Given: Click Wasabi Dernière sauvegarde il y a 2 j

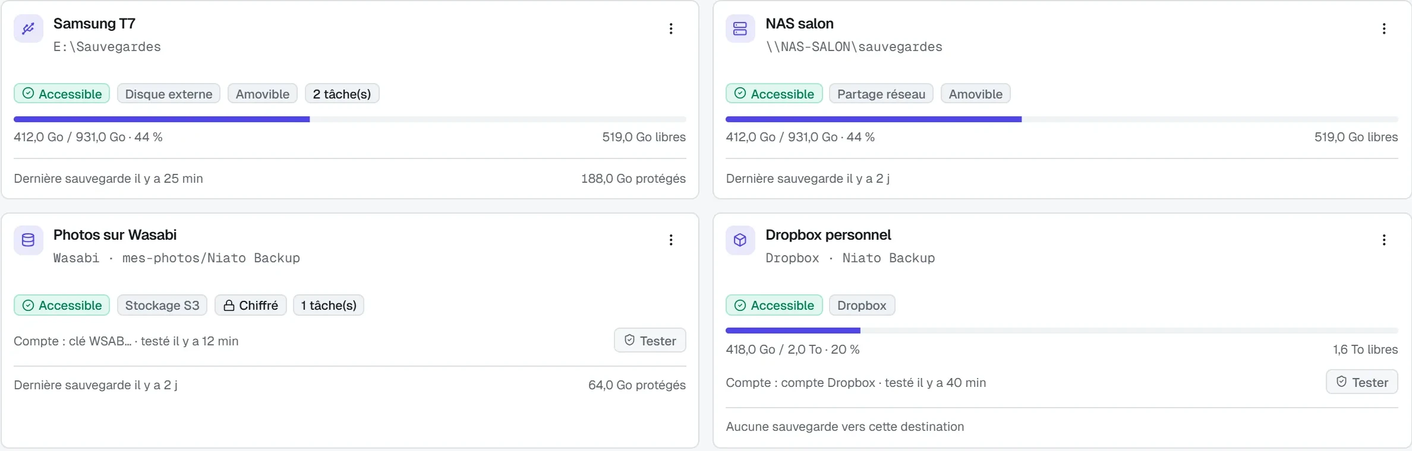Looking at the screenshot, I should [96, 385].
